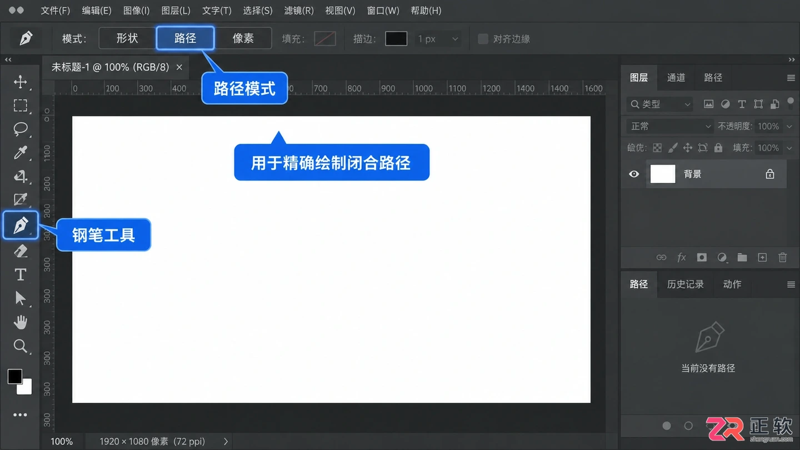
Task: Close the 未标题-1 document tab
Action: tap(179, 67)
